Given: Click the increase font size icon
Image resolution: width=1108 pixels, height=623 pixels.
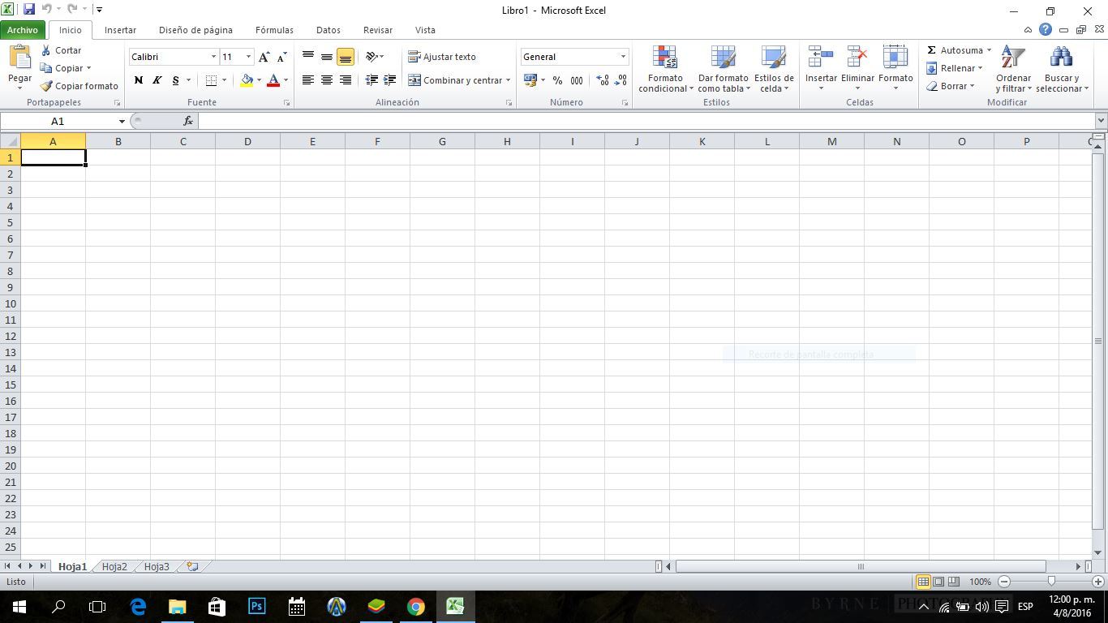Looking at the screenshot, I should [264, 57].
